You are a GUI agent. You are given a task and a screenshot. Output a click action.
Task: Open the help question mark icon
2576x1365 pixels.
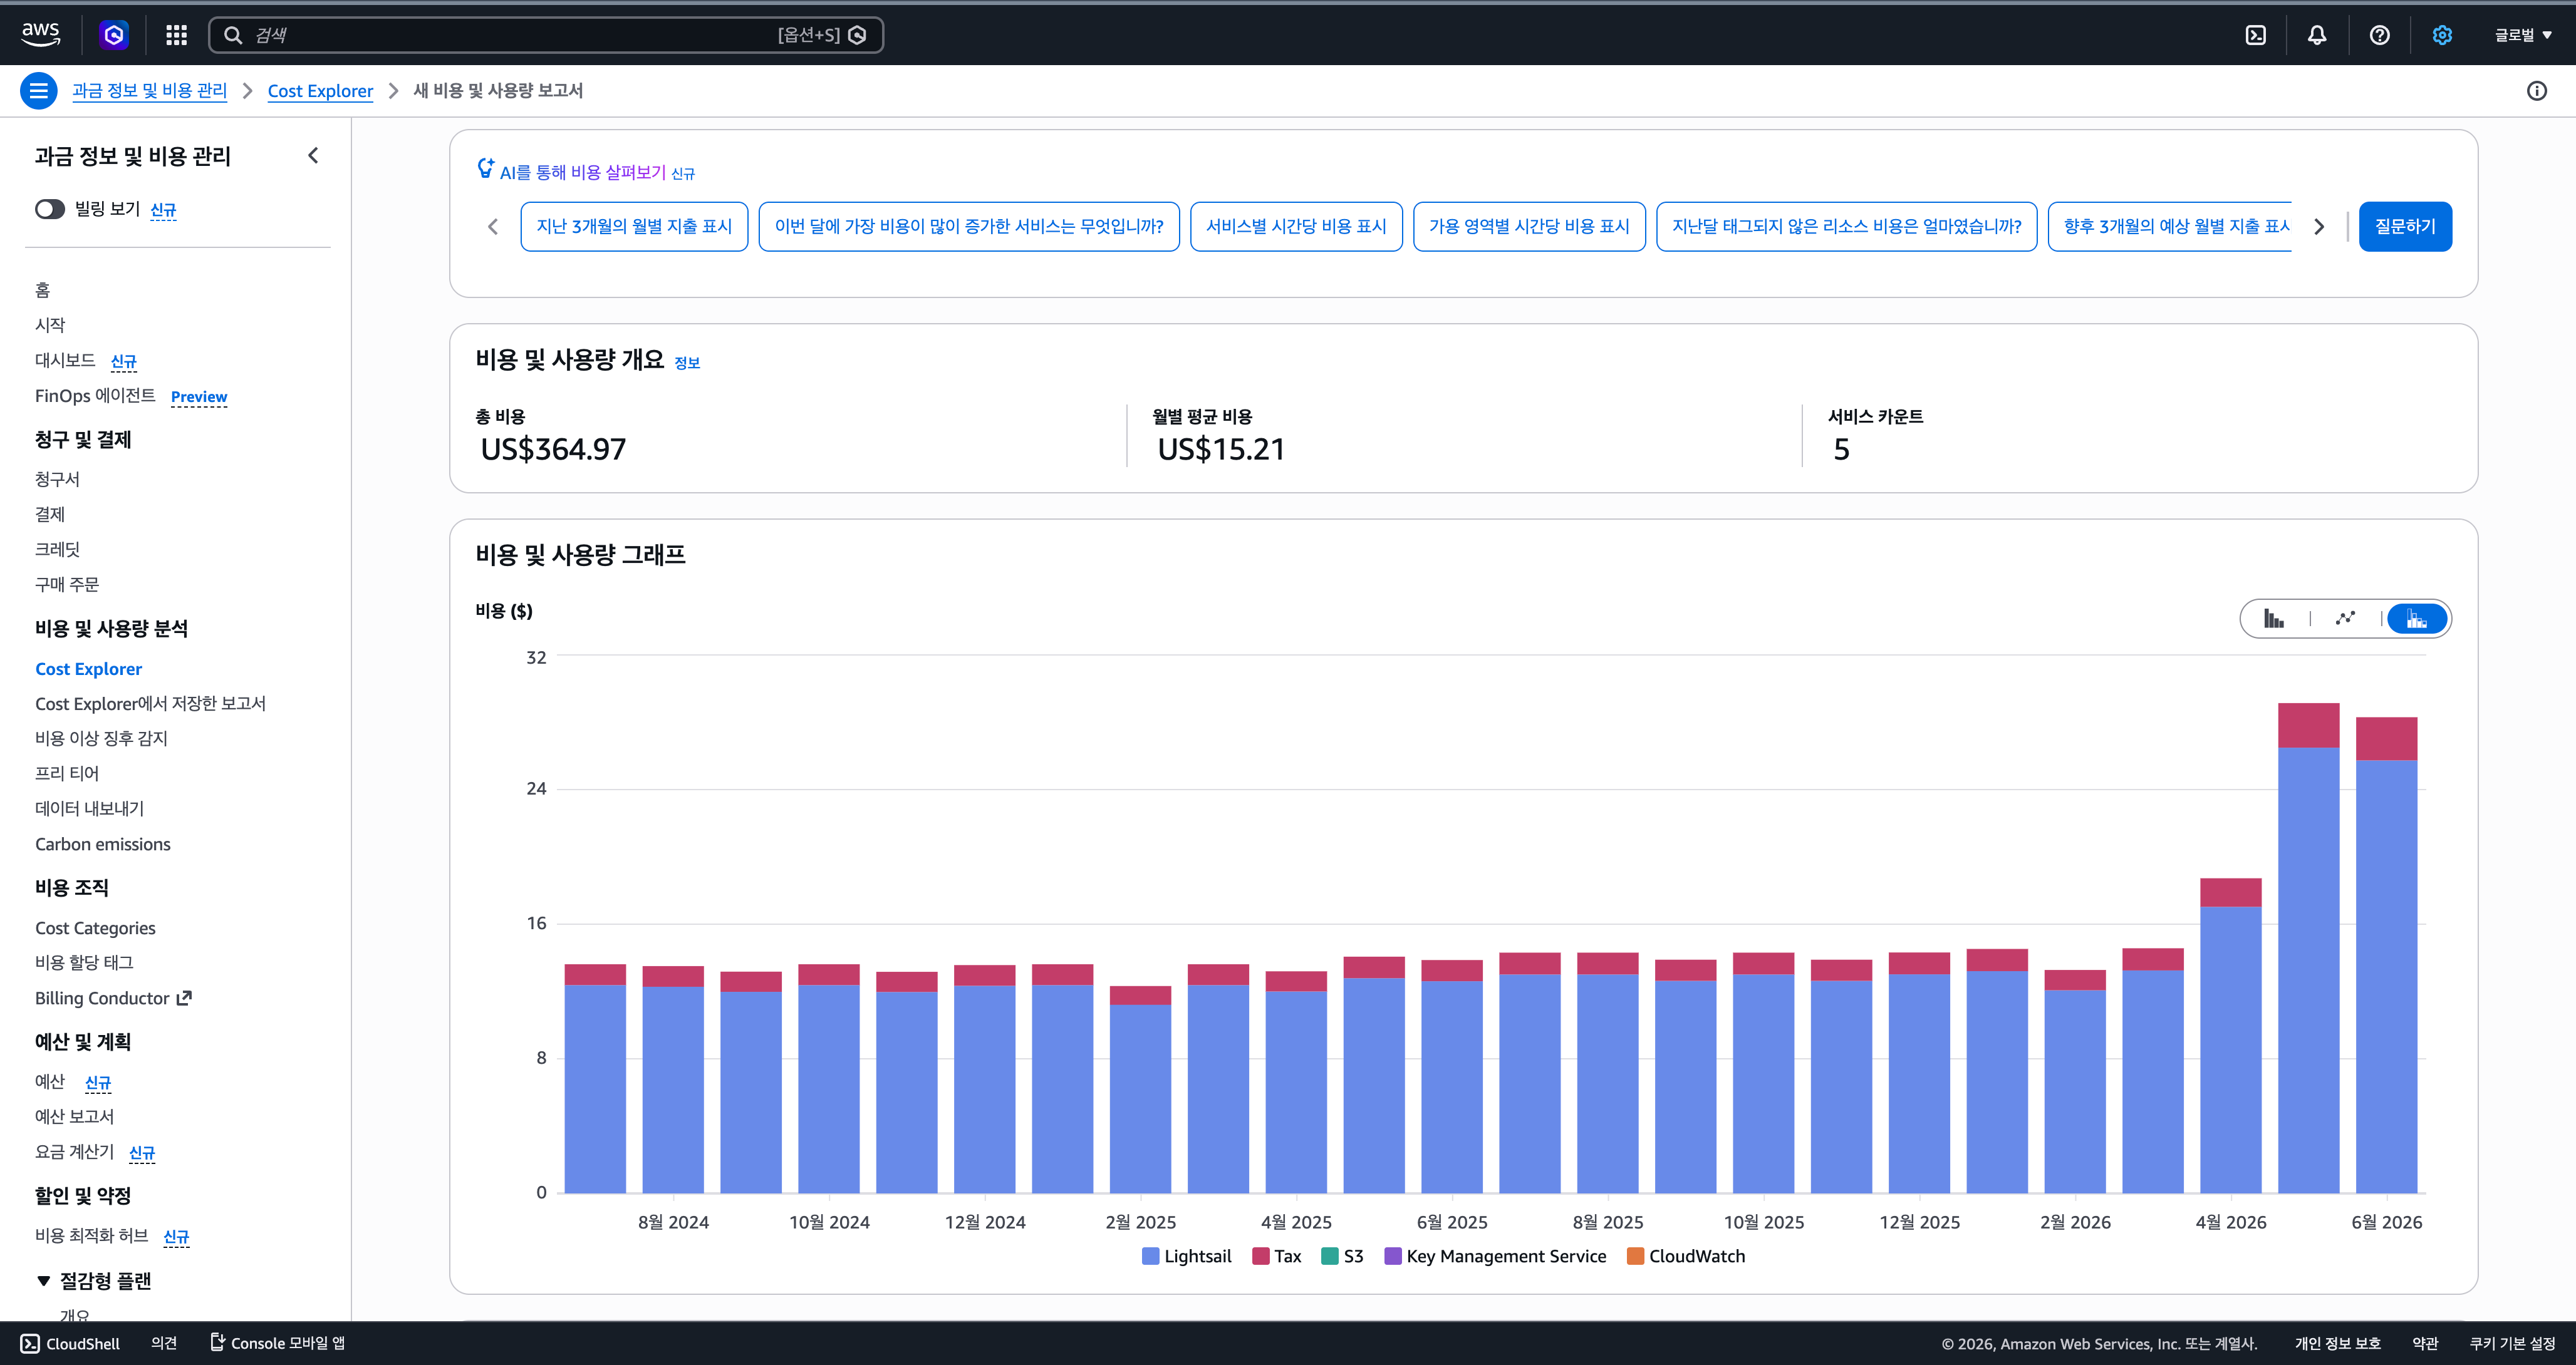[x=2379, y=35]
